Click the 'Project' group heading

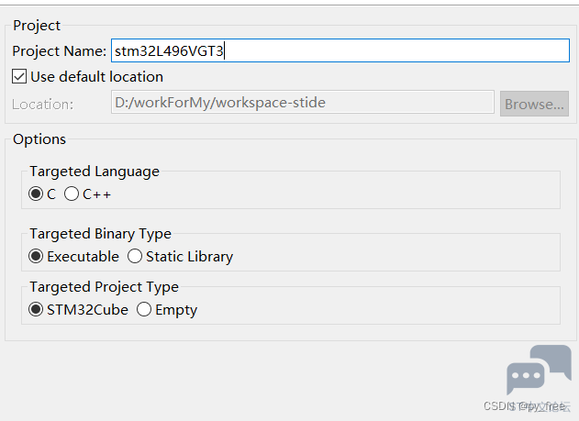pos(36,26)
